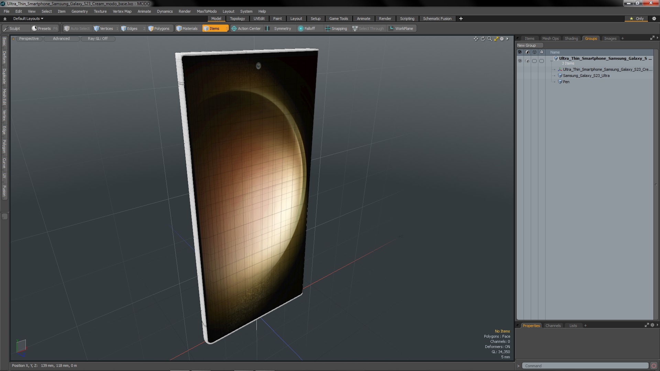This screenshot has height=371, width=660.
Task: Switch to the UVEdit tab
Action: click(259, 19)
